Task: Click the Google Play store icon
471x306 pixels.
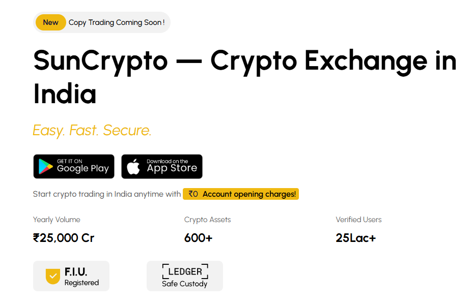Action: (44, 166)
